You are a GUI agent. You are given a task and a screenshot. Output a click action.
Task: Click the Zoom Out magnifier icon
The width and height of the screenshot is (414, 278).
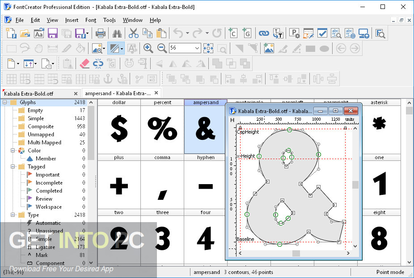(162, 48)
